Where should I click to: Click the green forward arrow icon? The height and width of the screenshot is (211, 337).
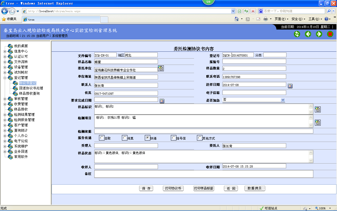pyautogui.click(x=319, y=34)
